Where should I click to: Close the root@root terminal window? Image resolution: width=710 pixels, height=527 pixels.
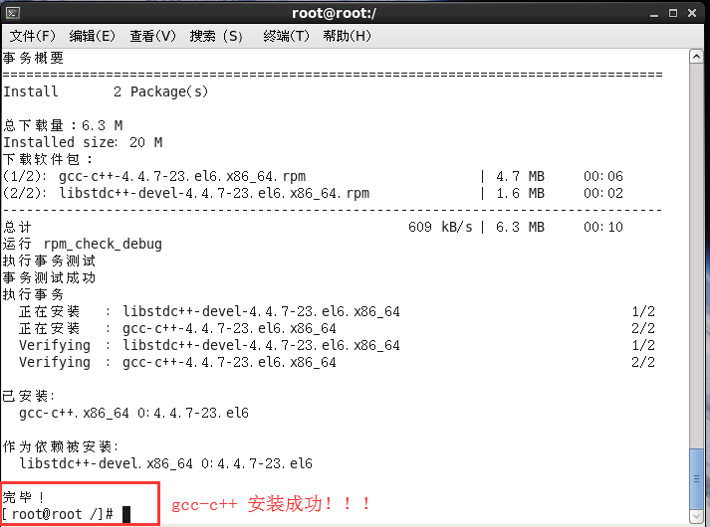coord(692,13)
